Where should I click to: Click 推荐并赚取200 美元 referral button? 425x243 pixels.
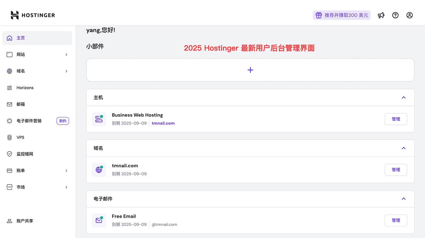(x=342, y=15)
